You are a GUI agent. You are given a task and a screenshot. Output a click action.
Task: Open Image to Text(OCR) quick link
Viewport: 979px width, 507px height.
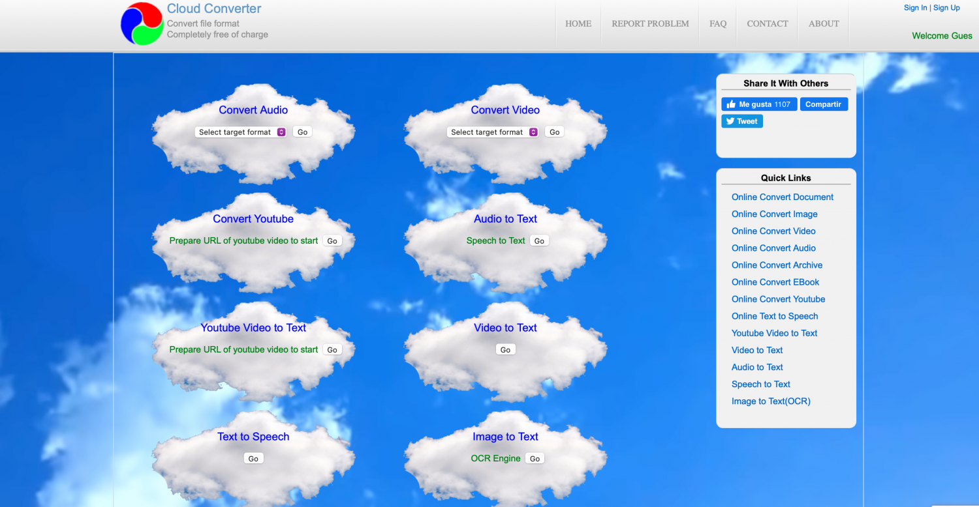(771, 401)
